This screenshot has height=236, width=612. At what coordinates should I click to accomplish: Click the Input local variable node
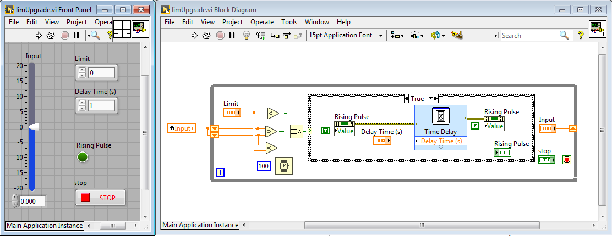pos(182,128)
